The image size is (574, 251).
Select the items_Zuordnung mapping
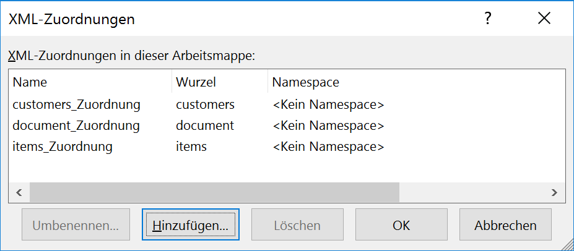pos(63,147)
